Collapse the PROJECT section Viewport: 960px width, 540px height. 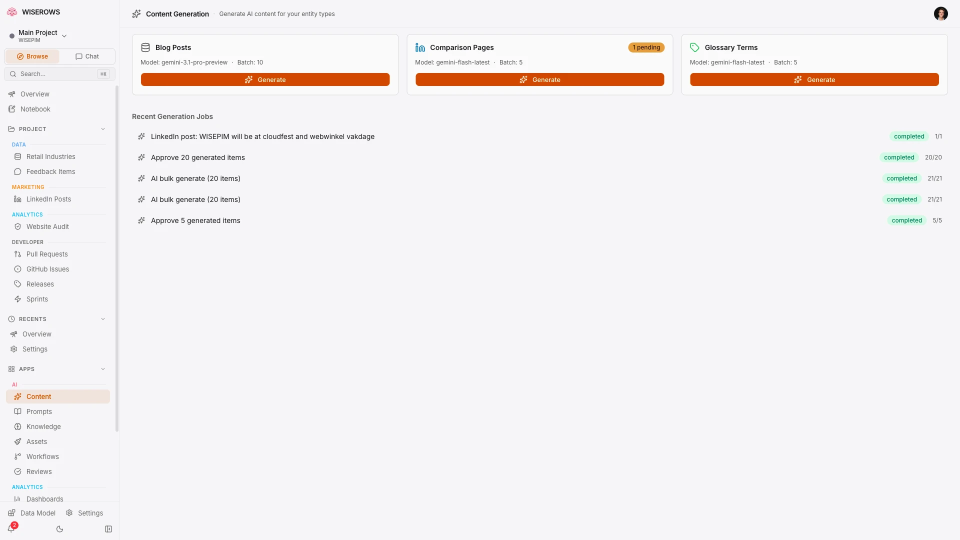[103, 129]
